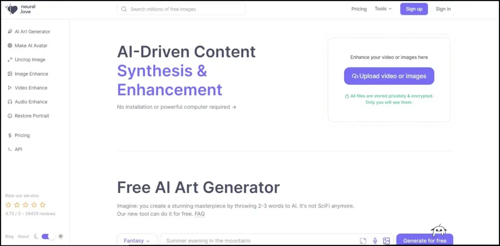
Task: Expand the Tools dropdown menu
Action: [x=383, y=9]
